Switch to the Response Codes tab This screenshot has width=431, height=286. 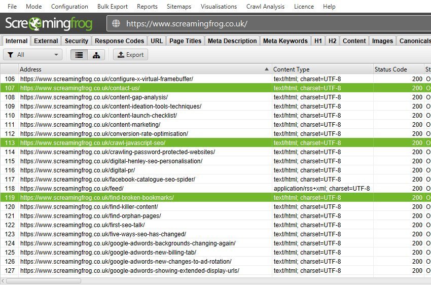[120, 41]
